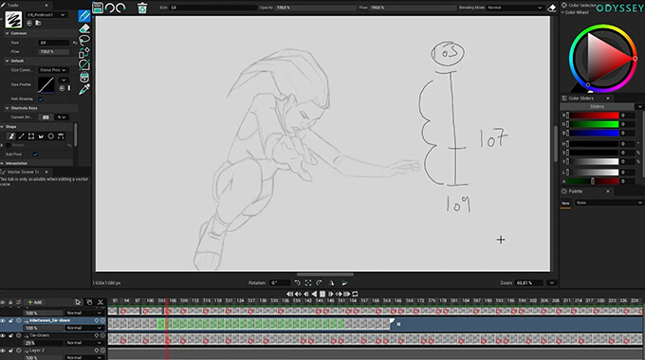Open the Stylus Pressure size connection dropdown
This screenshot has height=360, width=645.
53,70
